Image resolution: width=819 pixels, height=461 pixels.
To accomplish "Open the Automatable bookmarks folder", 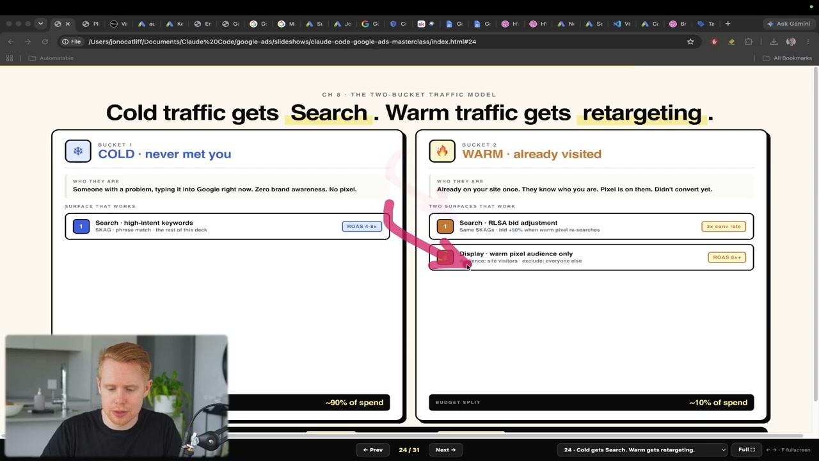I will coord(51,58).
